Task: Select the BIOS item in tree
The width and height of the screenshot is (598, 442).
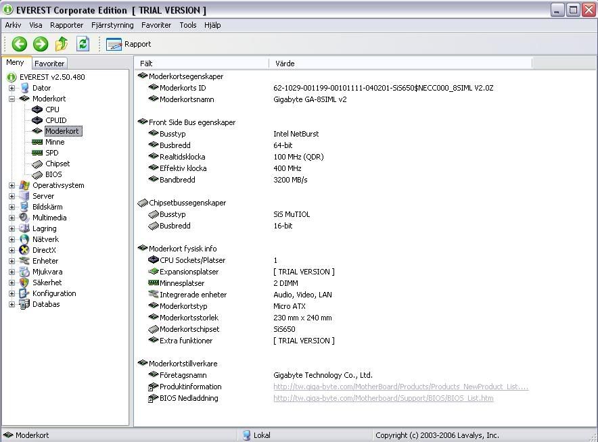Action: [53, 174]
